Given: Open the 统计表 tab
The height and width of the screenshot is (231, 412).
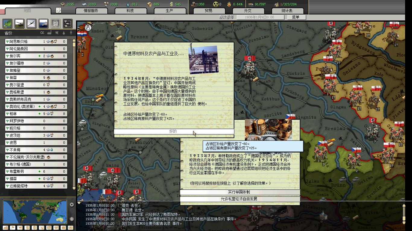Looking at the screenshot, I should pos(287,11).
